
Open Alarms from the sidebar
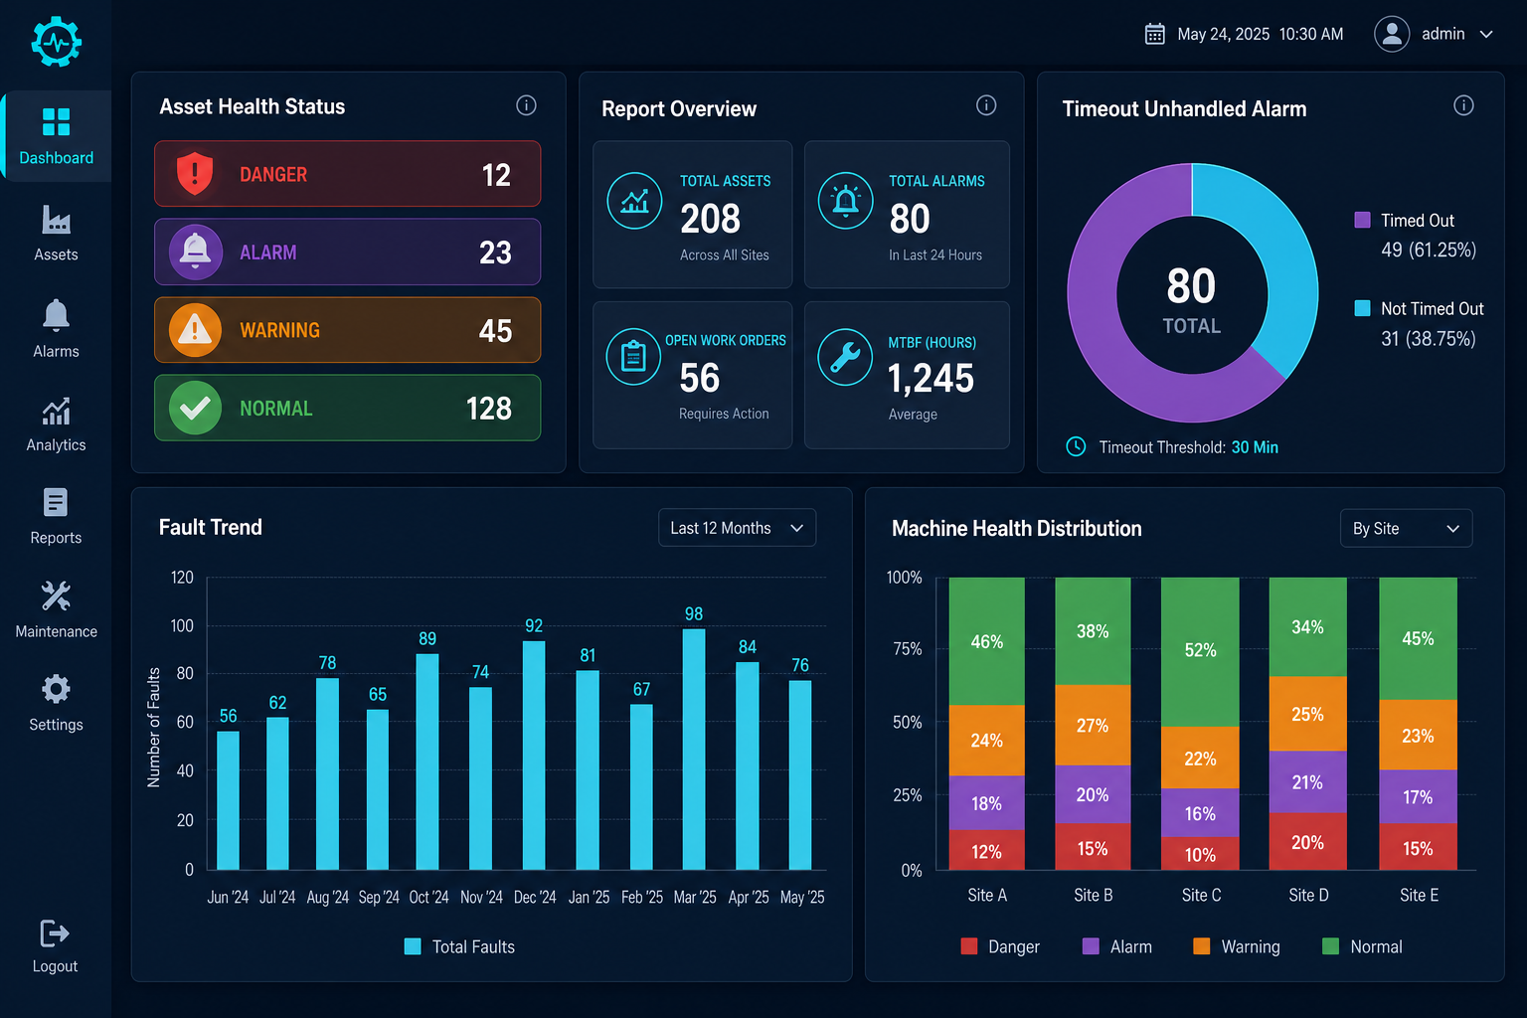pyautogui.click(x=56, y=329)
